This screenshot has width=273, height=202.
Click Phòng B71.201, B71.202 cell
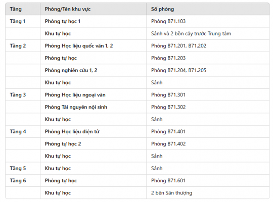click(178, 46)
